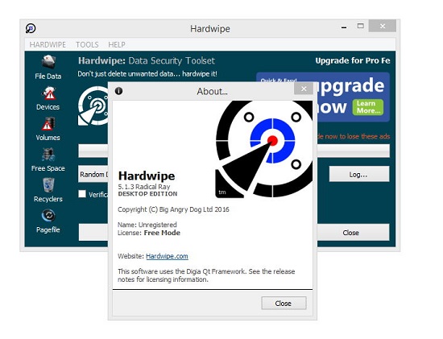
Task: Click 'Upgrade for Pro Fe' heading text
Action: click(353, 60)
